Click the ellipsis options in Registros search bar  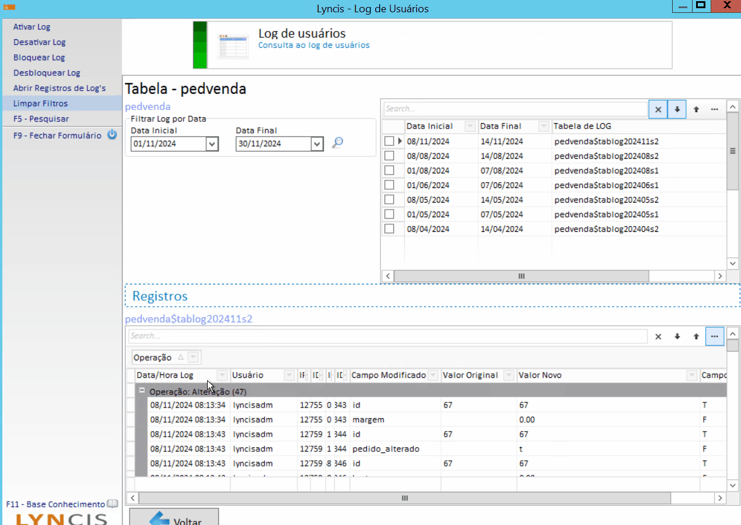point(714,336)
